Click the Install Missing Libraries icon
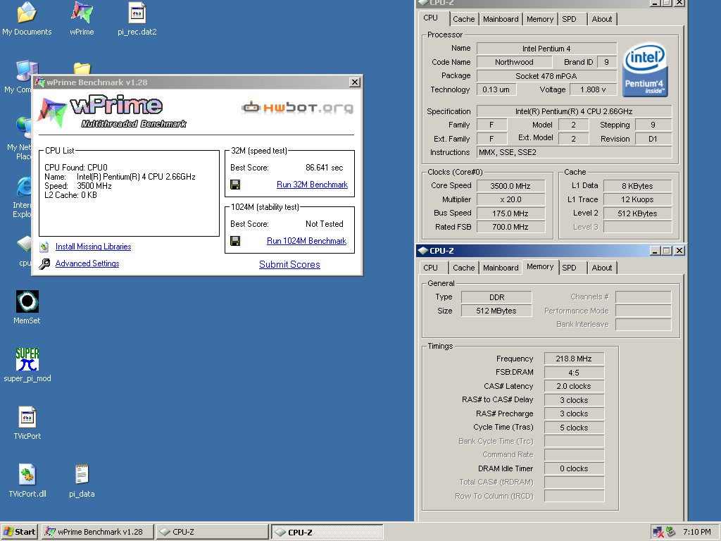 point(44,247)
